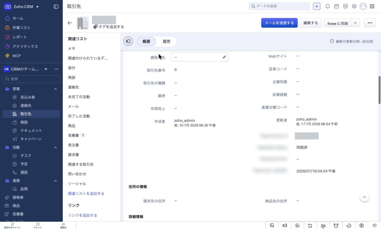Open the recent items history icon

tap(349, 225)
